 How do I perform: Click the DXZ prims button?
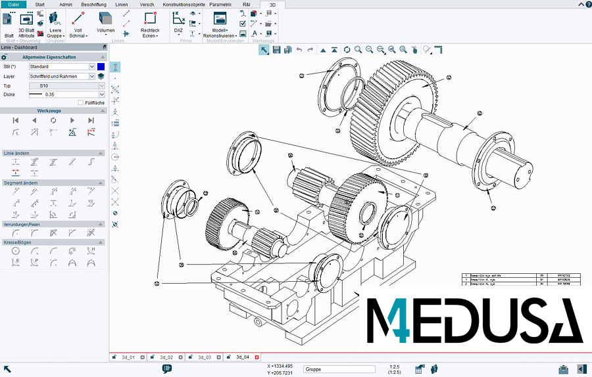click(178, 24)
